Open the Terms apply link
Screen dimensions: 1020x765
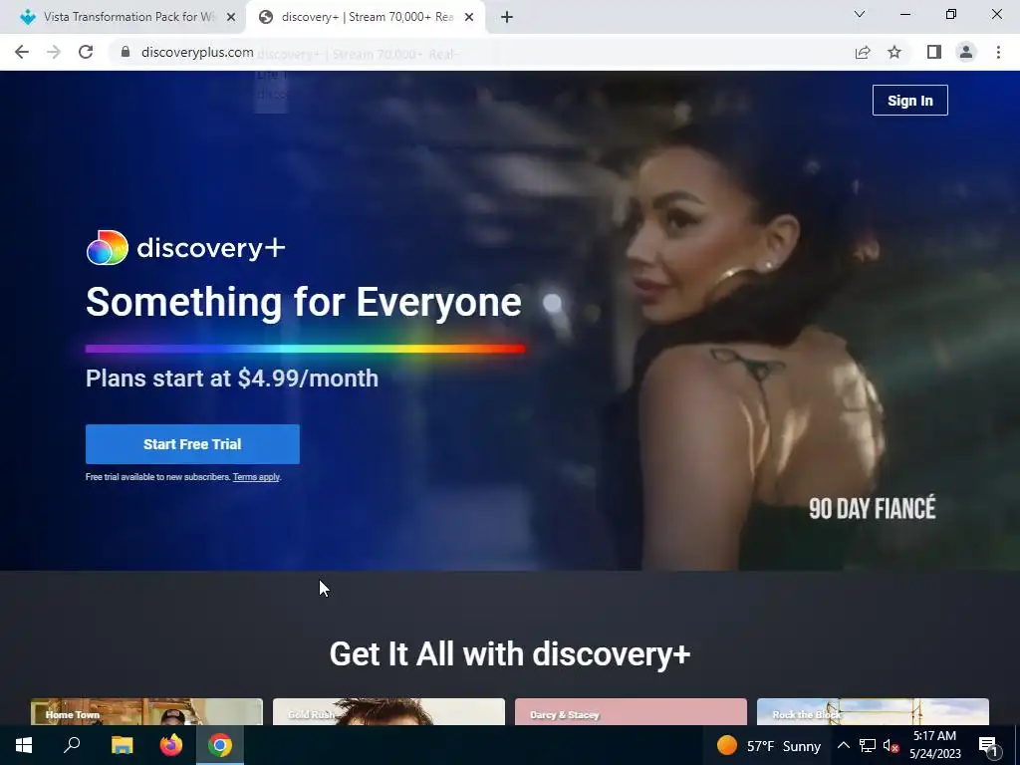pos(256,477)
